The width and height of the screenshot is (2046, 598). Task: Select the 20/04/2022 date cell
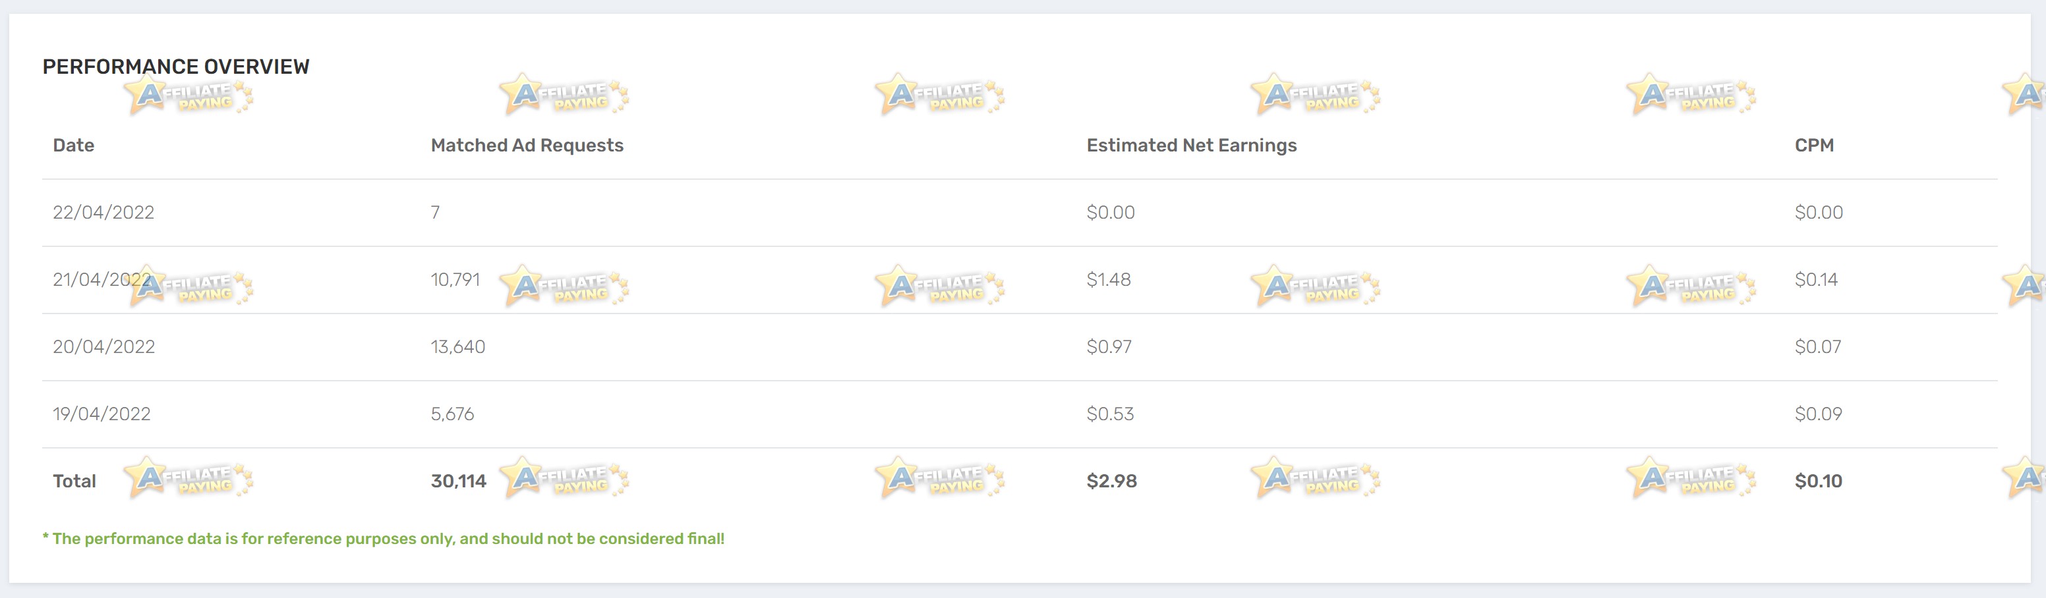point(104,346)
